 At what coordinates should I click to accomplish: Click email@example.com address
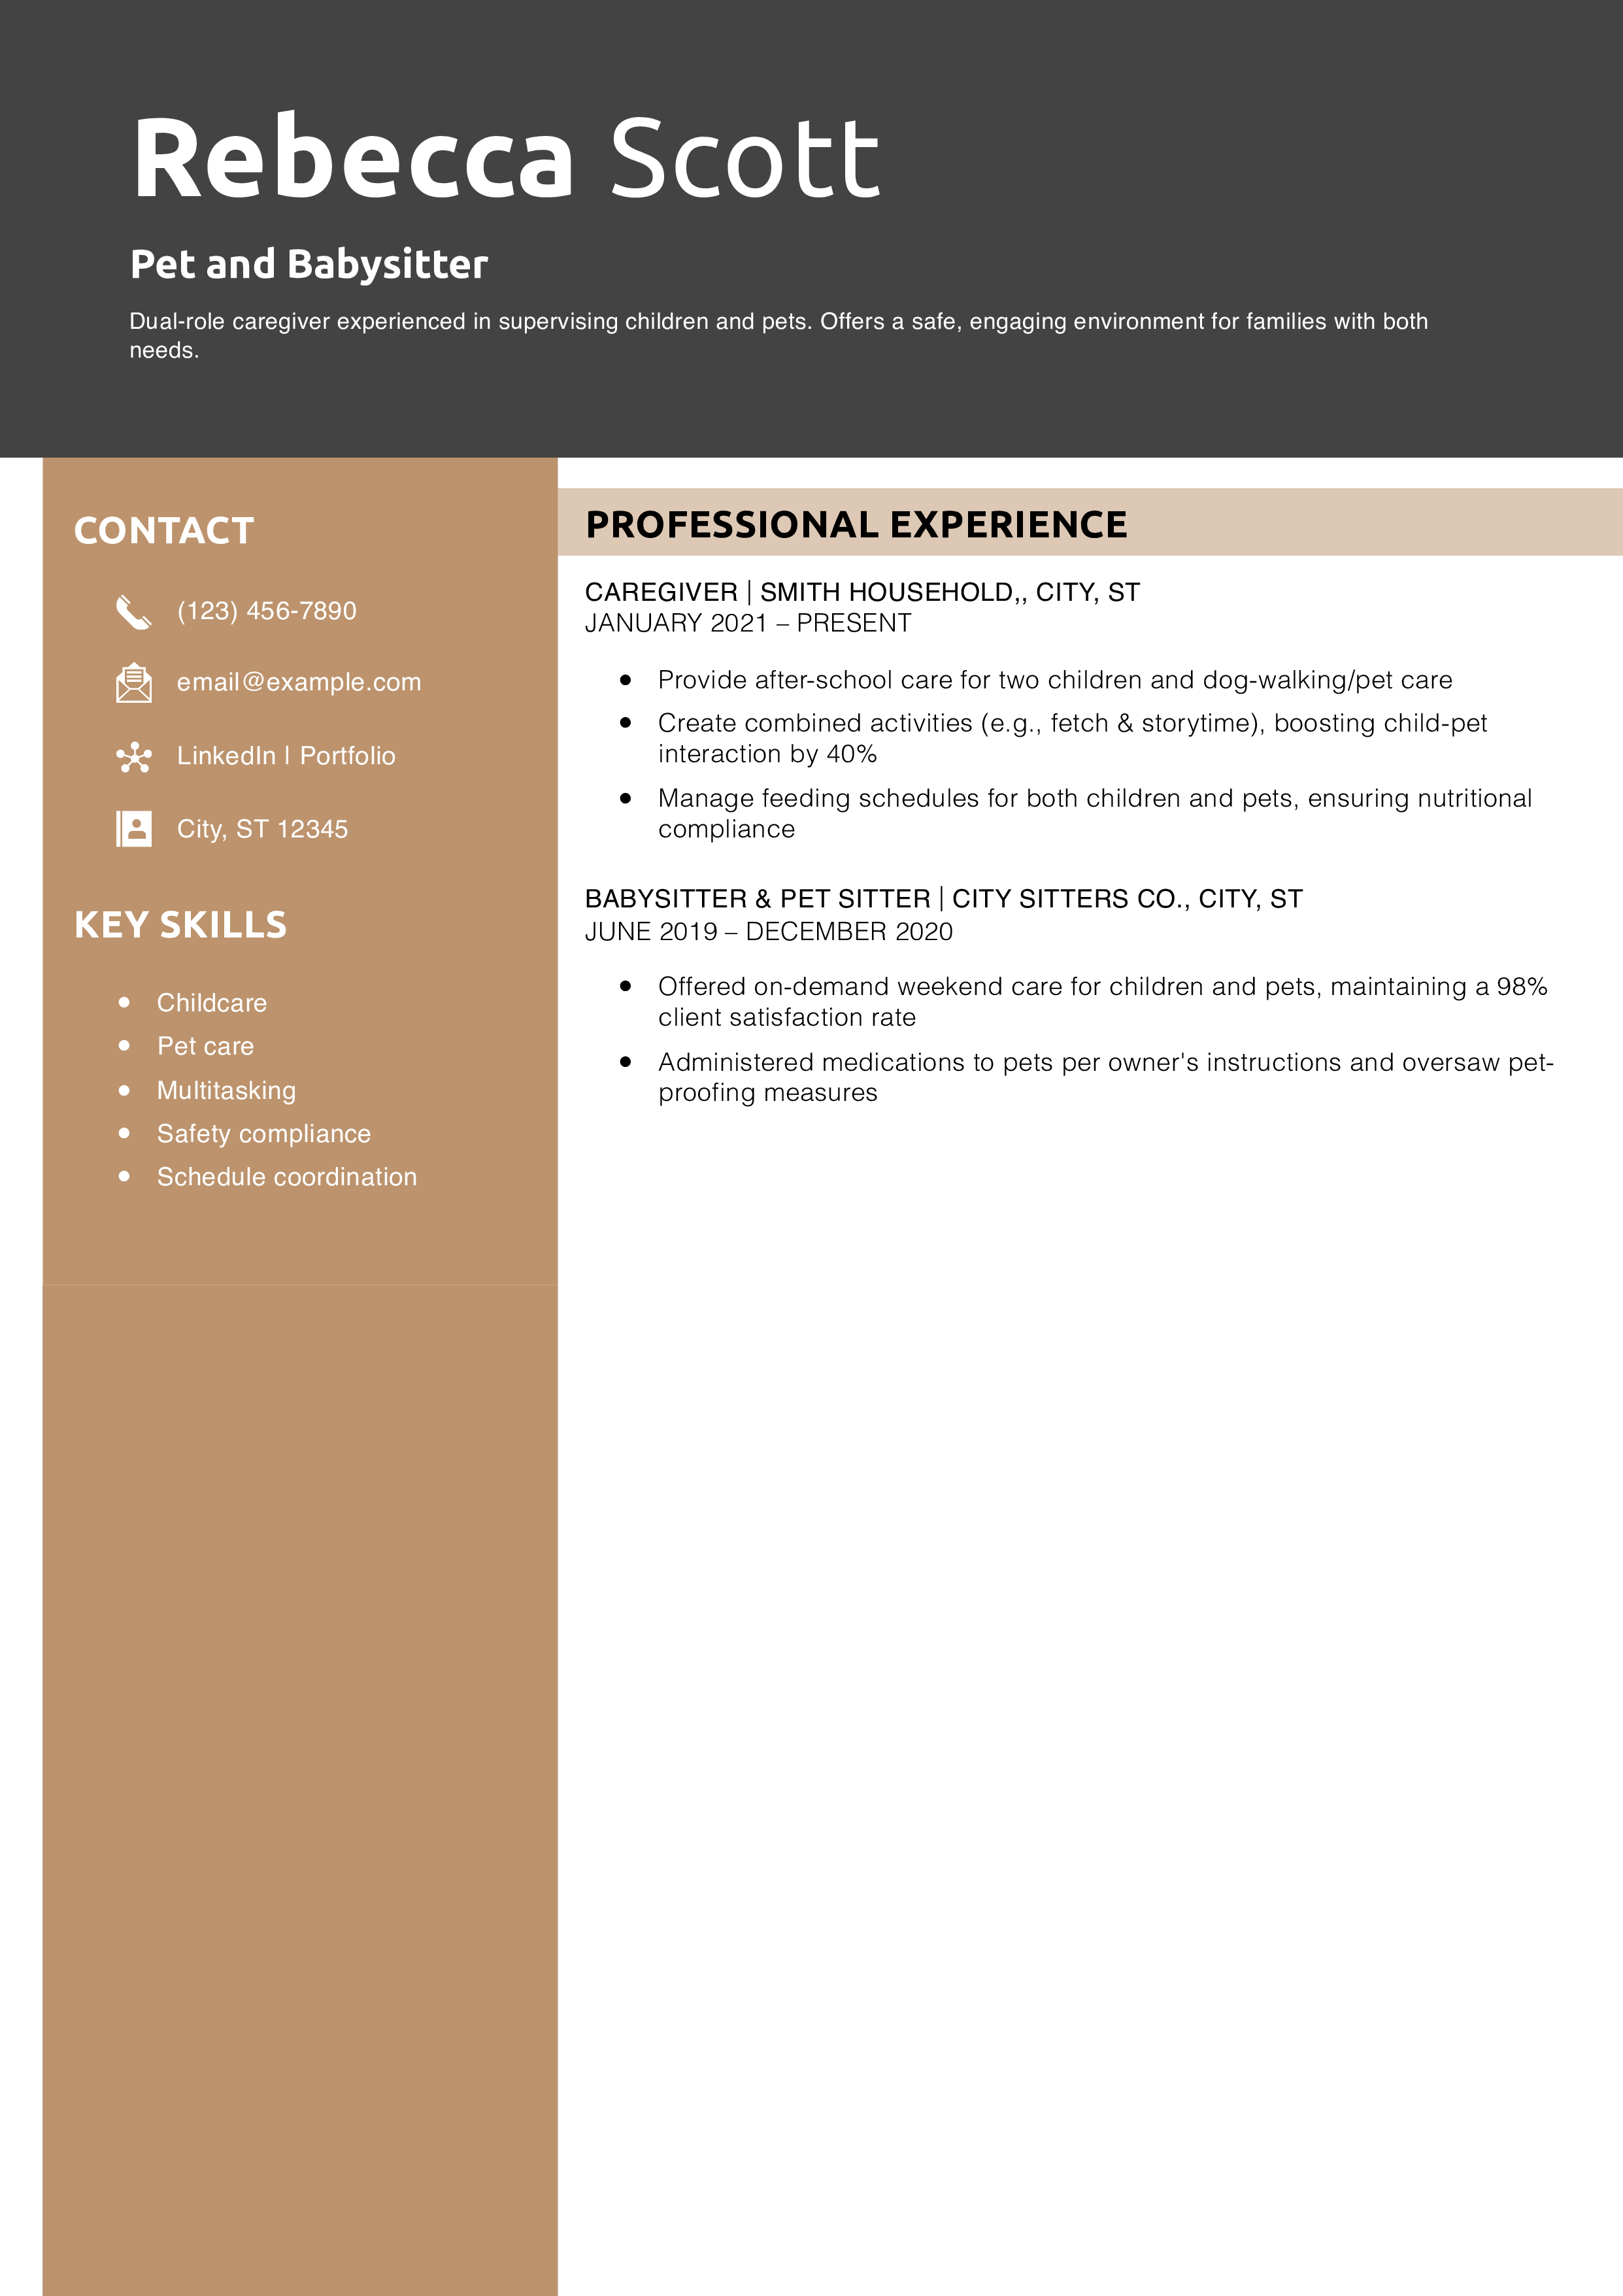[x=299, y=682]
